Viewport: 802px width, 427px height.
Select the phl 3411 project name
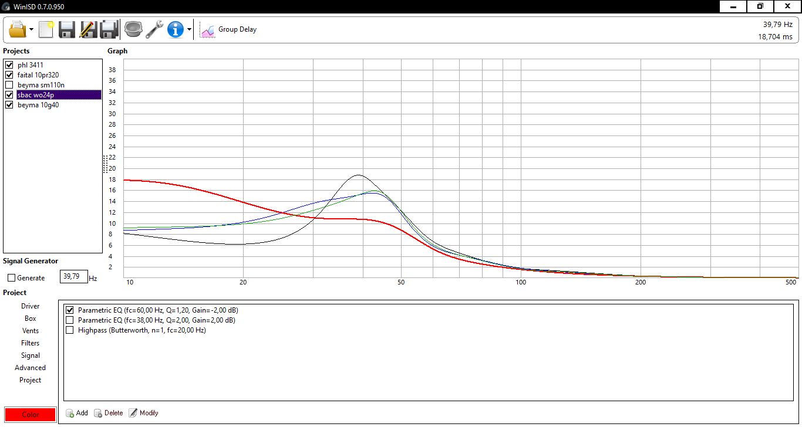click(31, 65)
